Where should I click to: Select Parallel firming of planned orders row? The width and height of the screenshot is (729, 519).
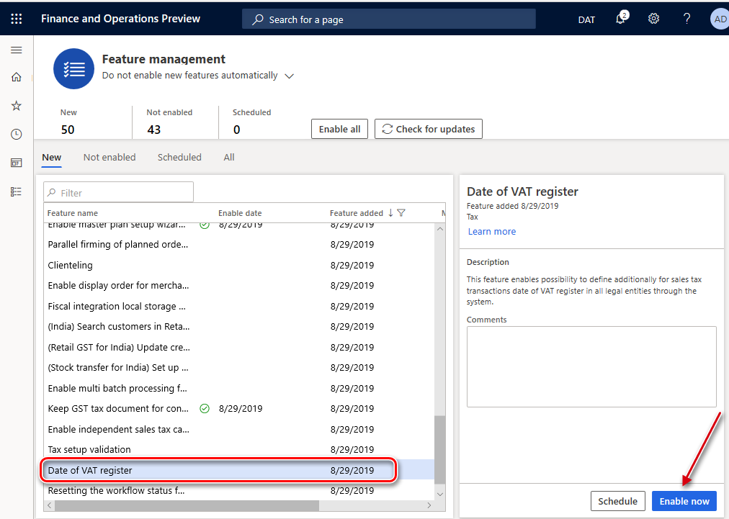(x=239, y=245)
